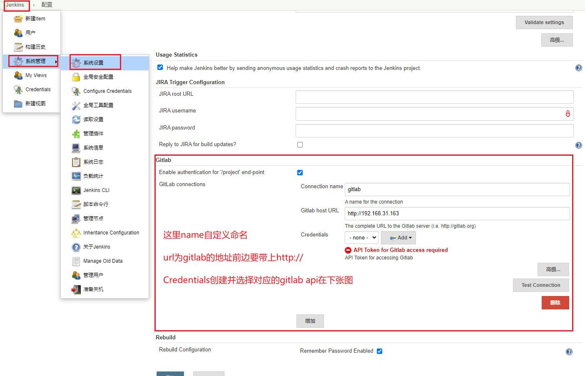Click the top 高级... button
Image resolution: width=585 pixels, height=376 pixels.
pos(557,40)
